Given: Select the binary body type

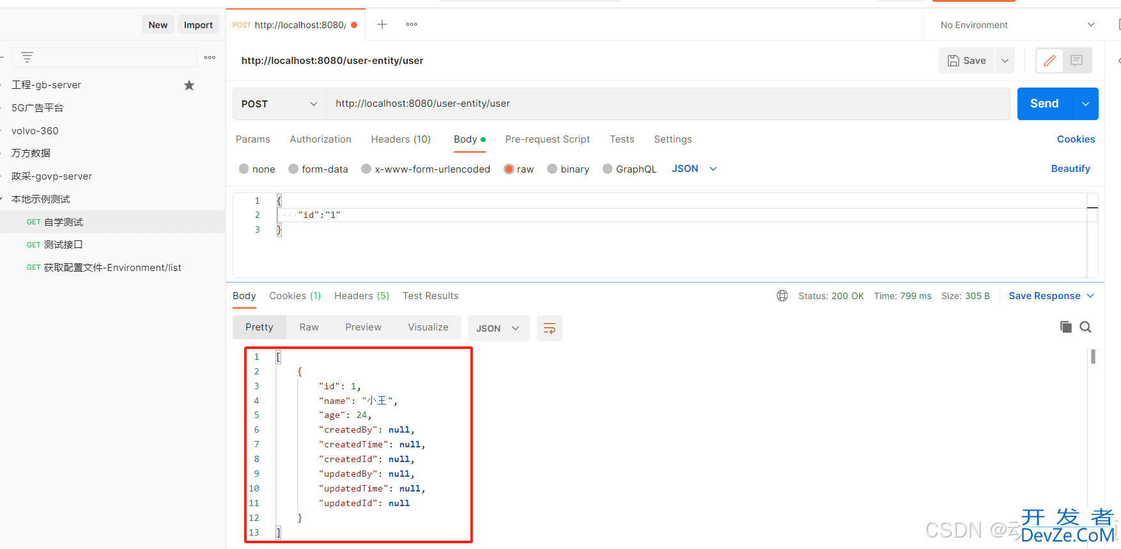Looking at the screenshot, I should pos(568,169).
